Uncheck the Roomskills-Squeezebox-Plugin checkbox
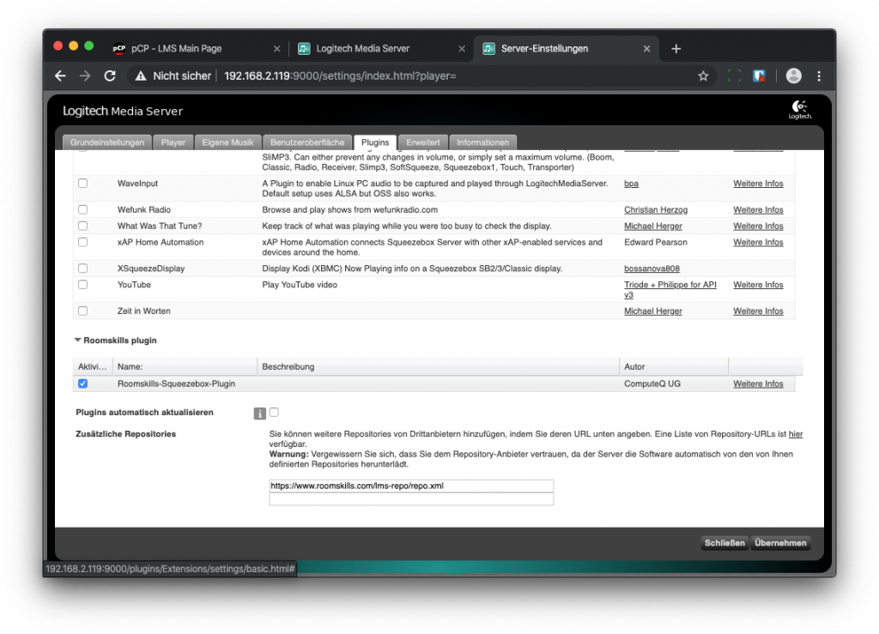The image size is (879, 634). tap(83, 383)
